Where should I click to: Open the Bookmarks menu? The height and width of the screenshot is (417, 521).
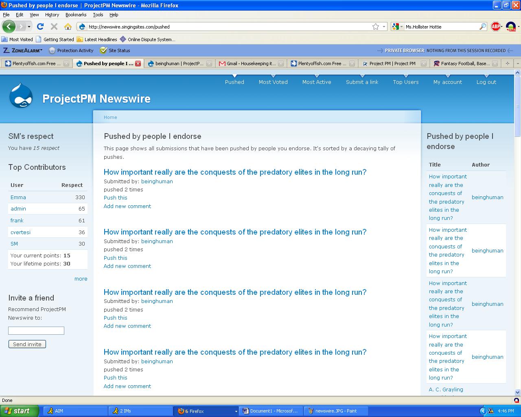point(76,15)
